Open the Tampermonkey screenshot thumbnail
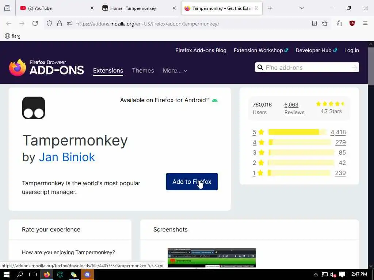Screen dimensions: 374x280 (211, 258)
